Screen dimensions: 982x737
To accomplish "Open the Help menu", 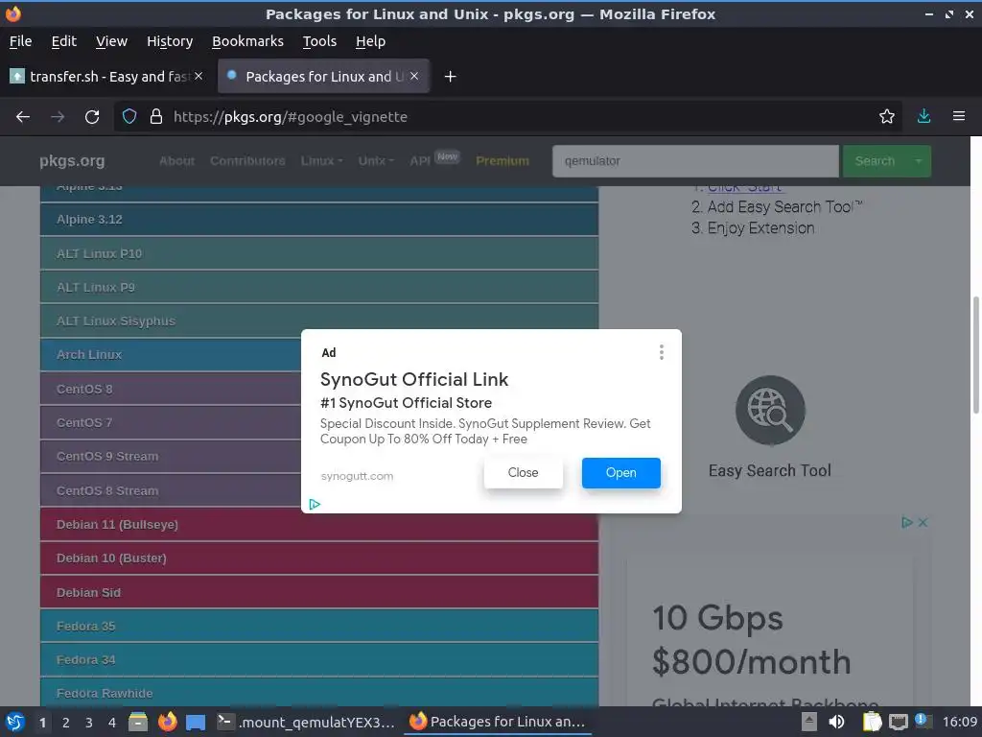I will click(x=370, y=41).
